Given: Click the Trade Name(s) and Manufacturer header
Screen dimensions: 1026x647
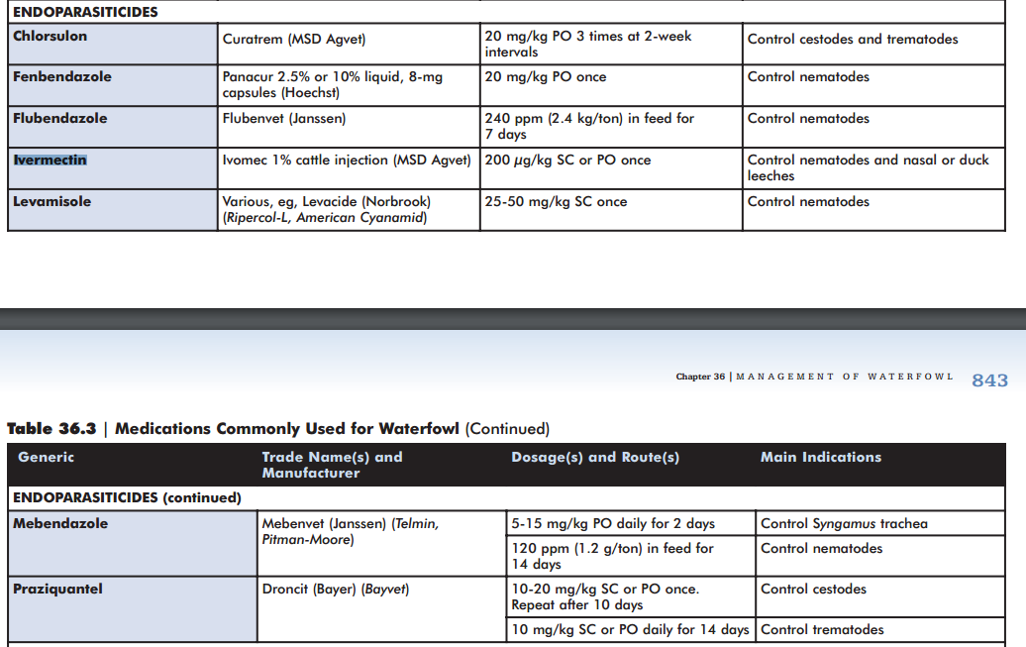Looking at the screenshot, I should [x=332, y=465].
